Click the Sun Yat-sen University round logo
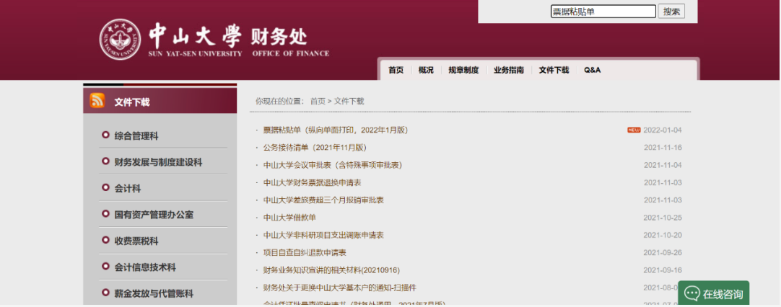The width and height of the screenshot is (781, 307). pyautogui.click(x=120, y=40)
